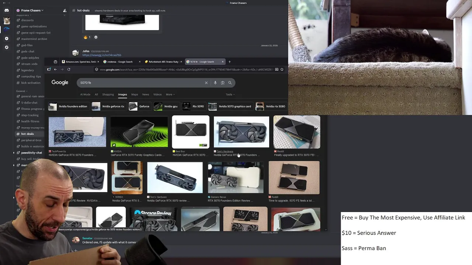Open the stream-vods channel
The image size is (472, 265).
coord(29,64)
